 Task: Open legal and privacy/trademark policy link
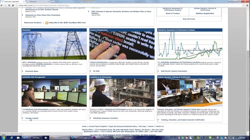[123, 126]
